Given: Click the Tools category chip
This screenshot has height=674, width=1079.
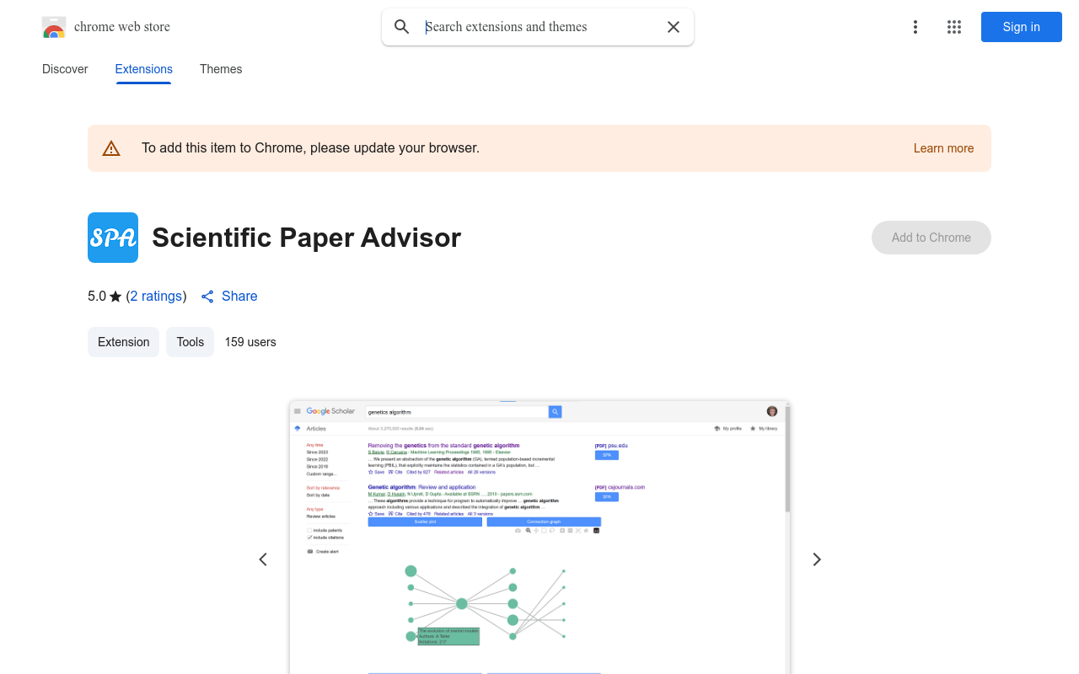Looking at the screenshot, I should pos(191,342).
